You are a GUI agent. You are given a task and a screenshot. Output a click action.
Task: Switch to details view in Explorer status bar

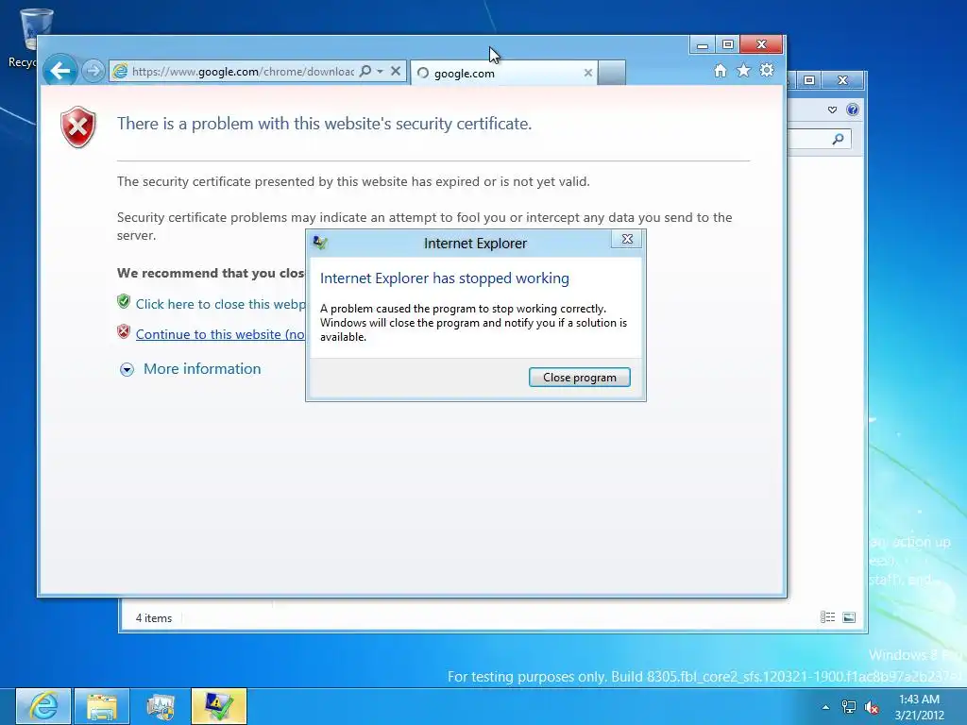tap(827, 617)
